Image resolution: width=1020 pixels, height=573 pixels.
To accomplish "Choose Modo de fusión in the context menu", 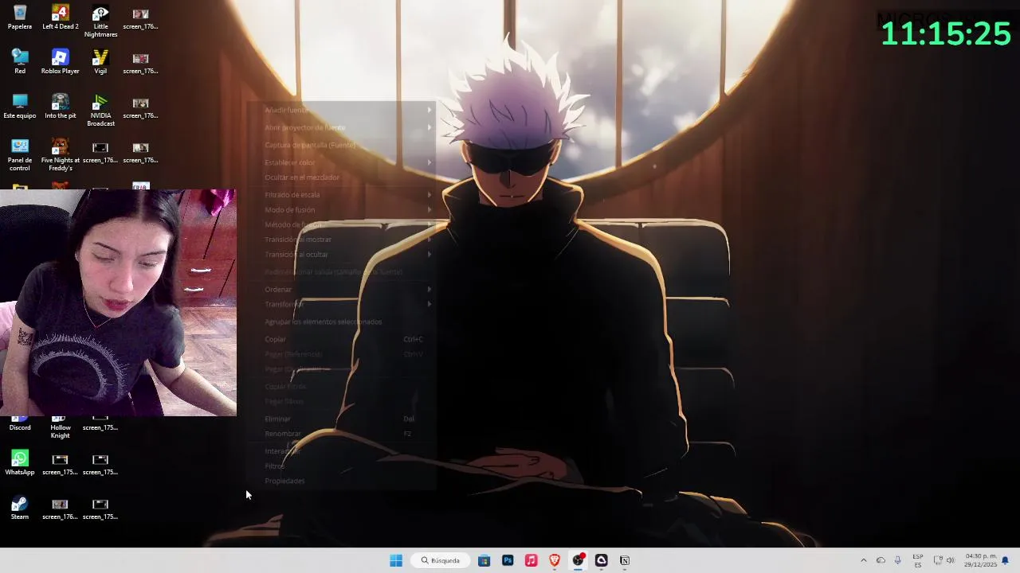I will point(343,210).
